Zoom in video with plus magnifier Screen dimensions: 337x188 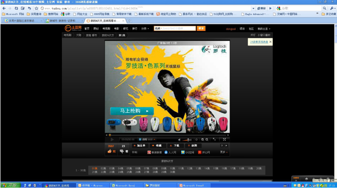207,140
